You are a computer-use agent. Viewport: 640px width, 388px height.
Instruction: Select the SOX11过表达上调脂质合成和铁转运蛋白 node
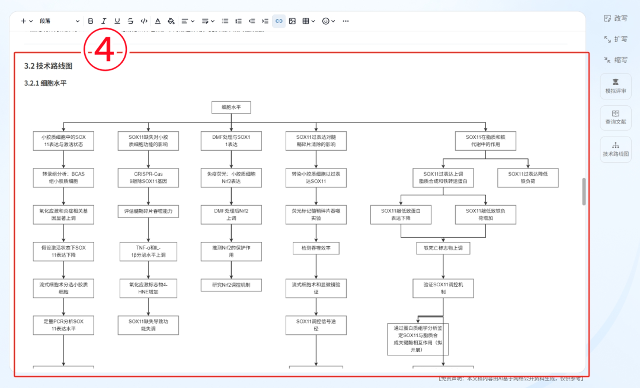point(443,177)
